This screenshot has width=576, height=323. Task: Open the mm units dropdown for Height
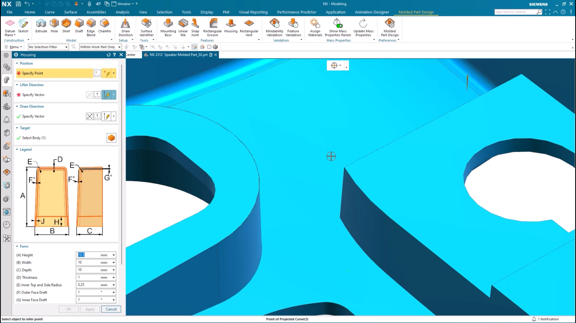pos(113,255)
